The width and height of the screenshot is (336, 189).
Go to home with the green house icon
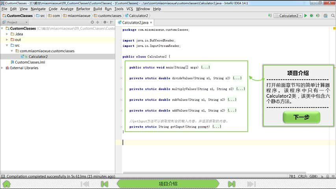click(7, 184)
